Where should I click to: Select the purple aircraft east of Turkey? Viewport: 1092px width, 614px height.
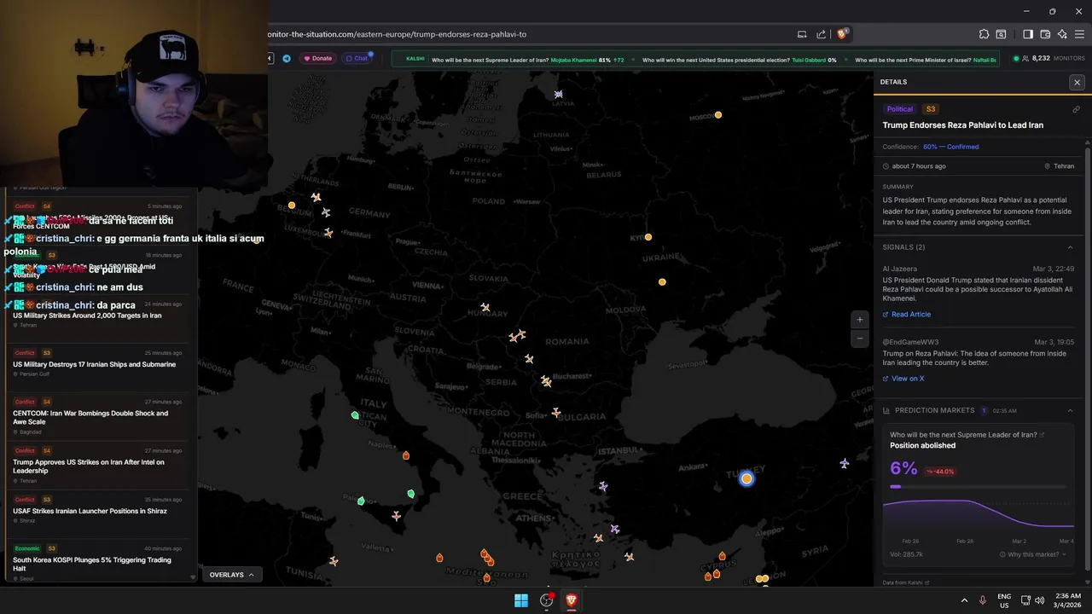pos(845,463)
